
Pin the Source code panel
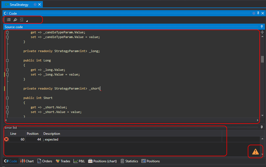point(262,26)
